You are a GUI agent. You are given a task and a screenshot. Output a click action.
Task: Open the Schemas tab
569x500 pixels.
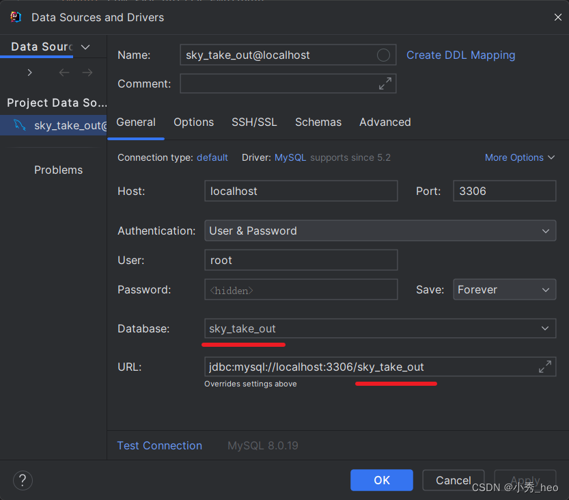(x=318, y=122)
